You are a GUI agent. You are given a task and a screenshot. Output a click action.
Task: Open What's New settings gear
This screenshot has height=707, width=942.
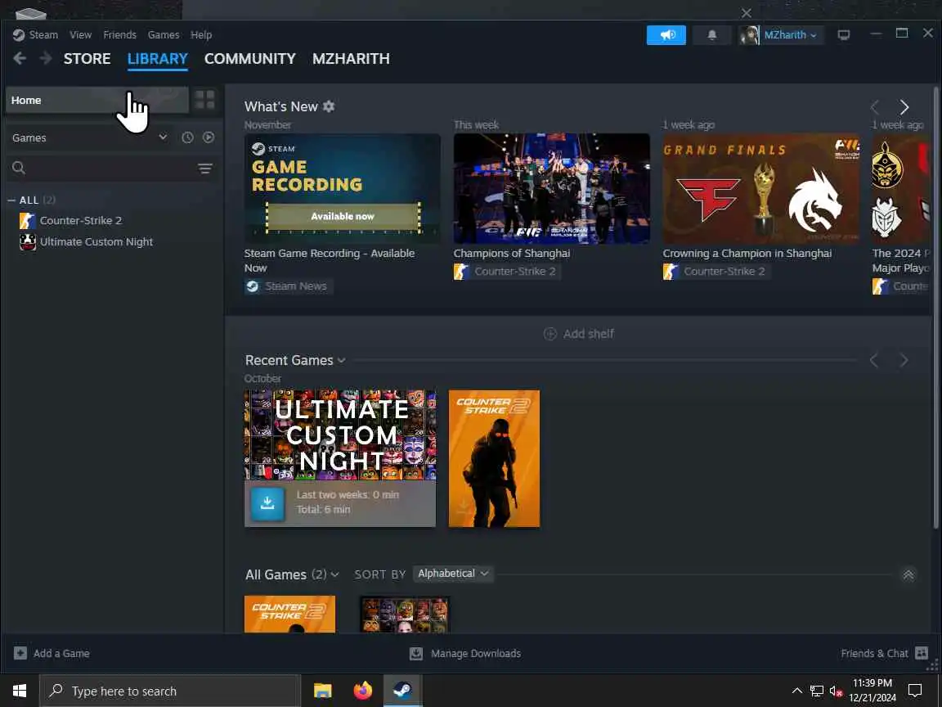329,106
